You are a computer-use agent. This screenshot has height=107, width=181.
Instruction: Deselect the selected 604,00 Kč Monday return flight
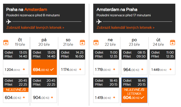pyautogui.click(x=134, y=98)
